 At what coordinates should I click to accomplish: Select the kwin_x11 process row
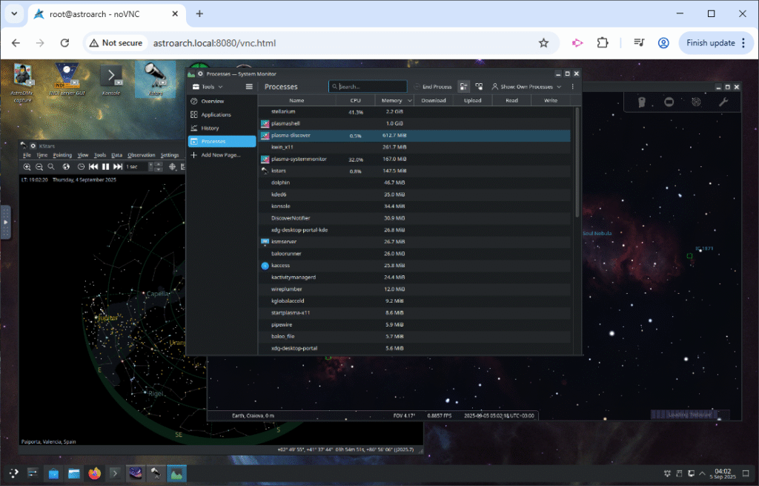coord(414,148)
